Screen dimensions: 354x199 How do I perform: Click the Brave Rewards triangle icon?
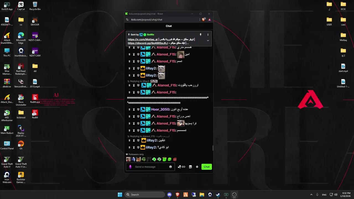209,20
